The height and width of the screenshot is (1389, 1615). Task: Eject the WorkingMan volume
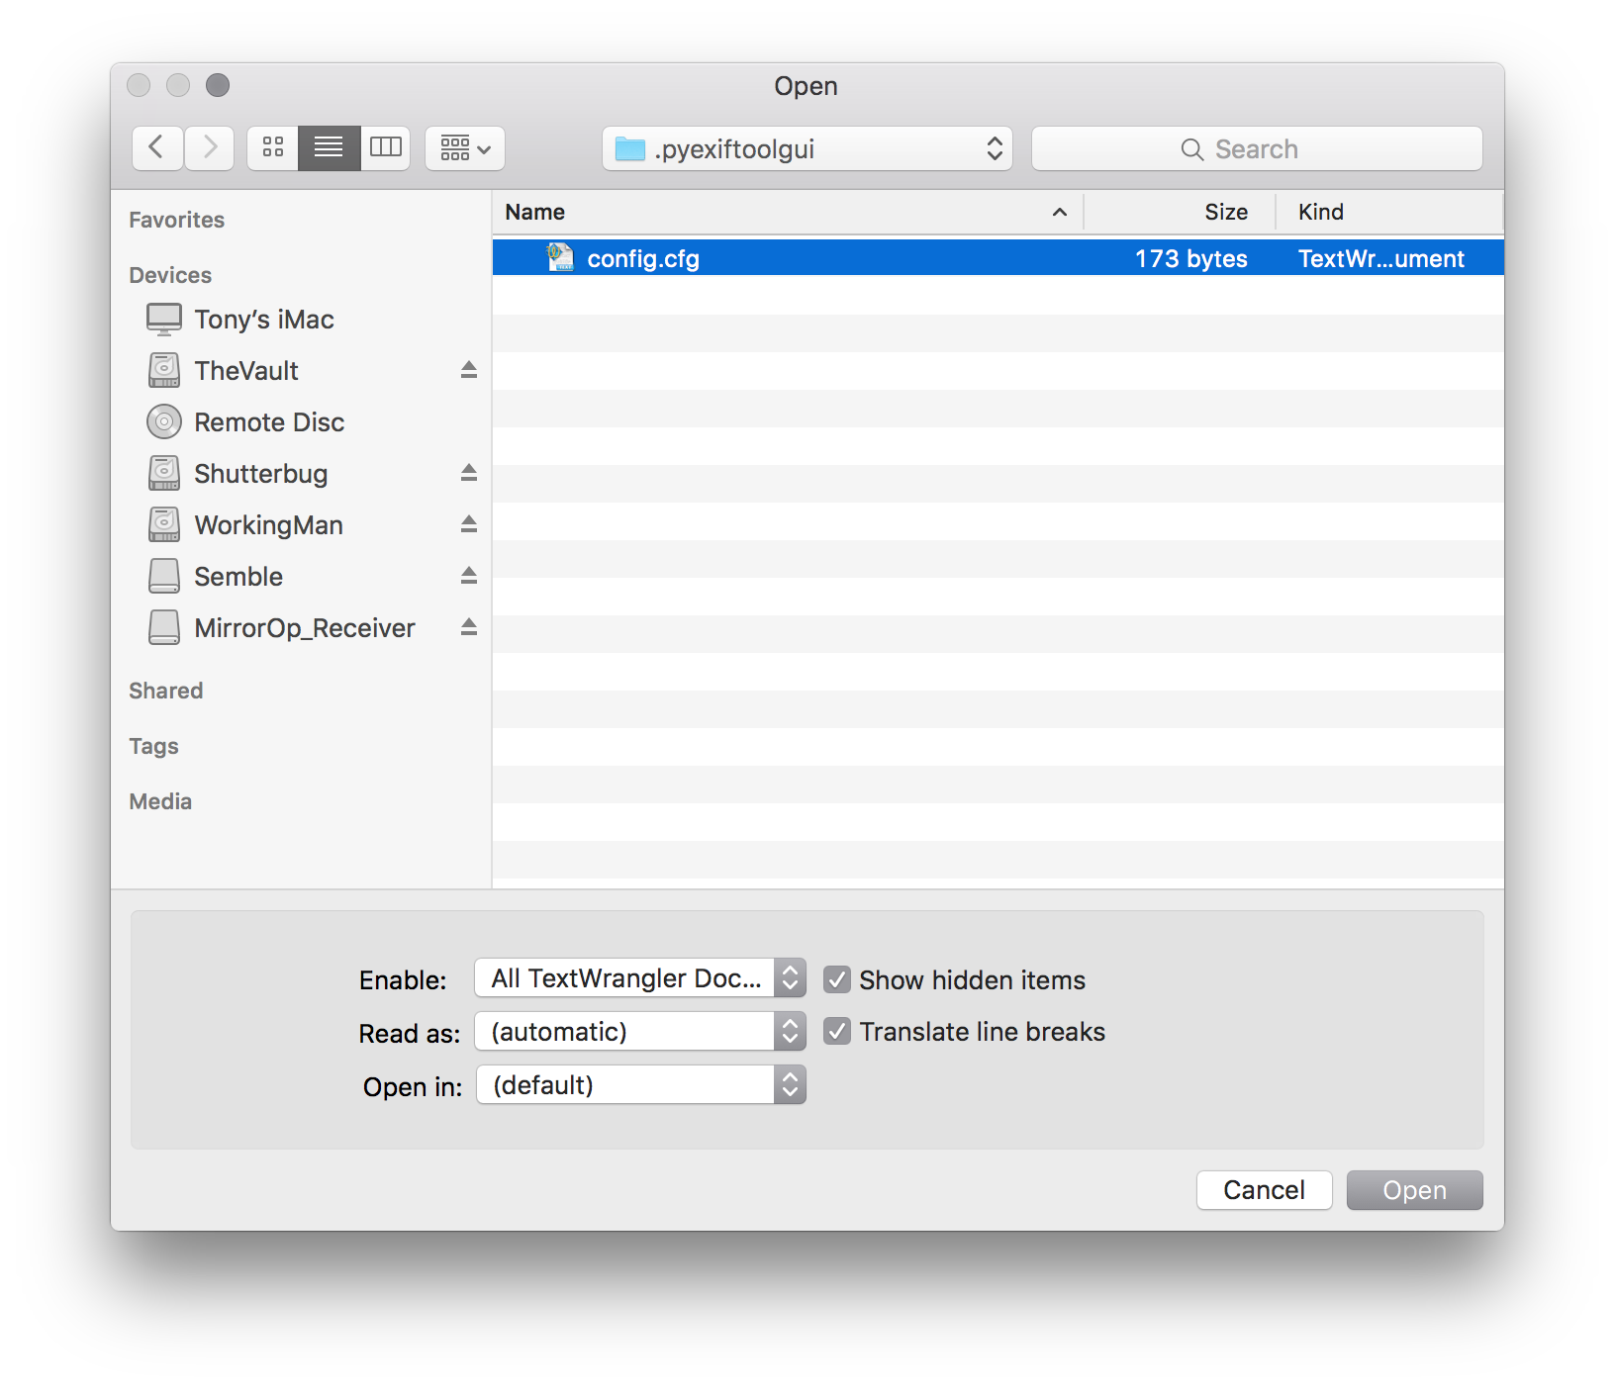(x=469, y=524)
